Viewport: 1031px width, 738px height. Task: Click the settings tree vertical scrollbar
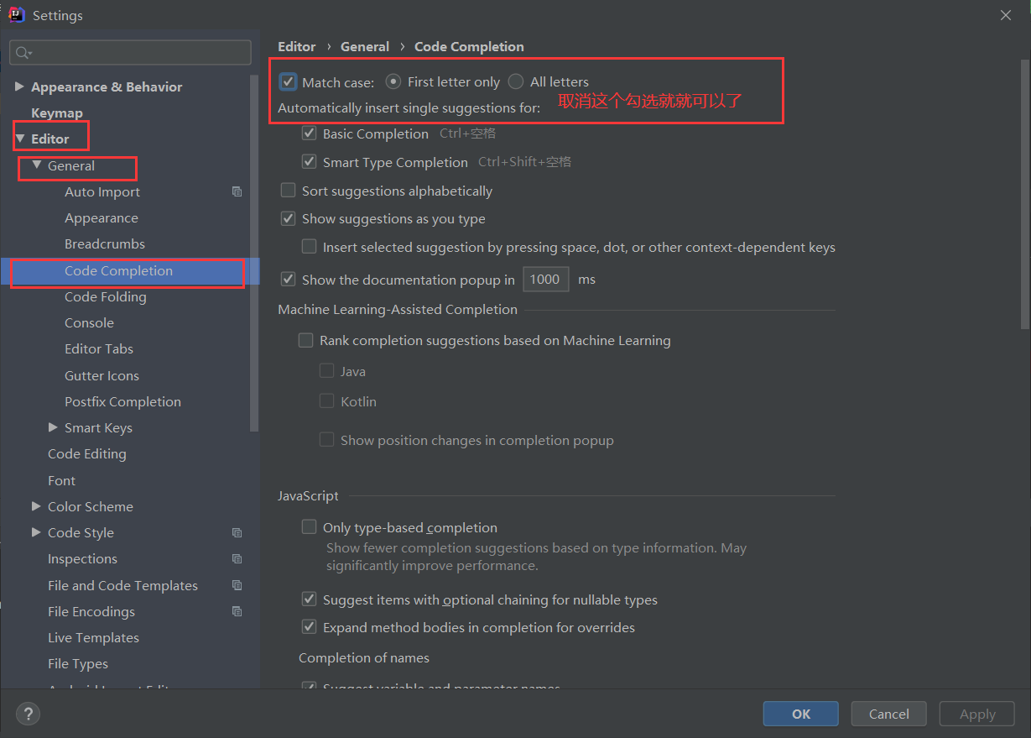pos(255,252)
